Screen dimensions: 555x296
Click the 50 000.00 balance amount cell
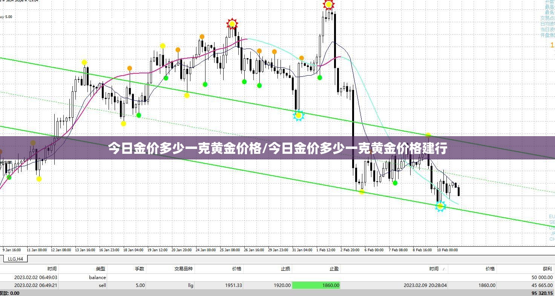click(x=542, y=277)
